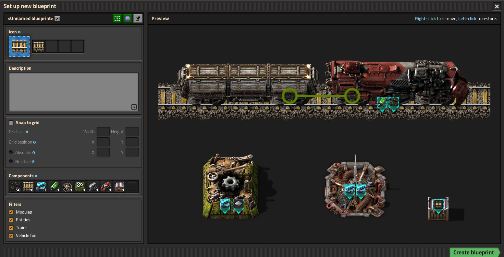This screenshot has width=504, height=257.
Task: Open info tooltip beside Icon label
Action: [x=19, y=32]
